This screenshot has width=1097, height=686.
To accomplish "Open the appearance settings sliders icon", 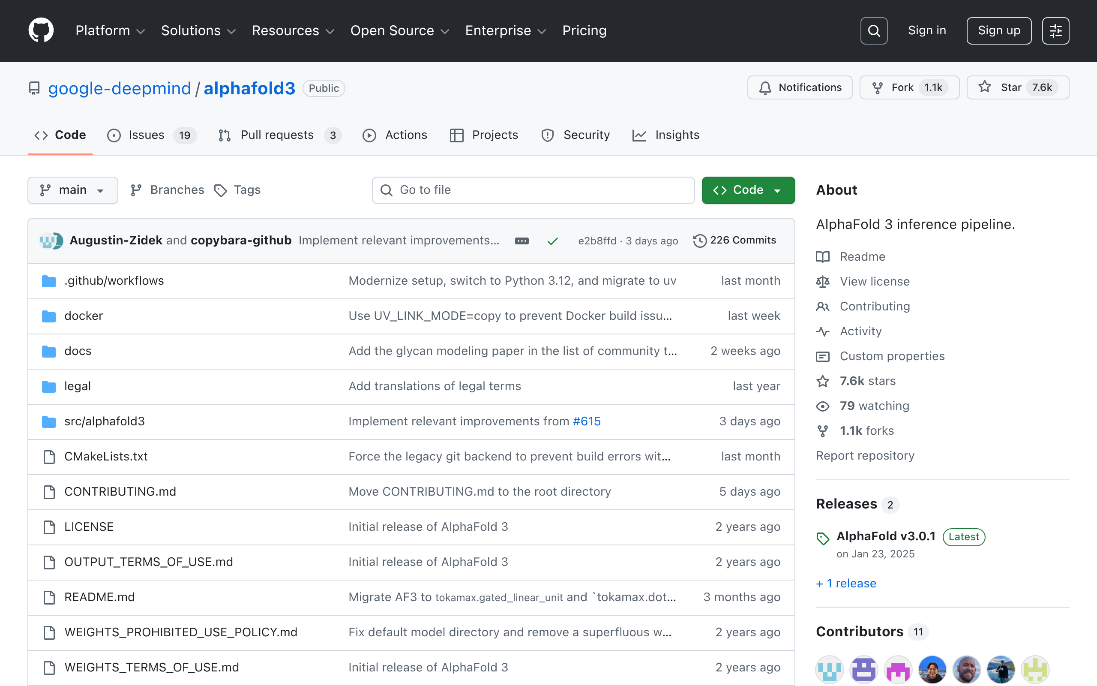I will pos(1055,30).
